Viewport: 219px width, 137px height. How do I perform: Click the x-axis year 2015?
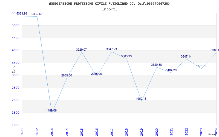82,132
